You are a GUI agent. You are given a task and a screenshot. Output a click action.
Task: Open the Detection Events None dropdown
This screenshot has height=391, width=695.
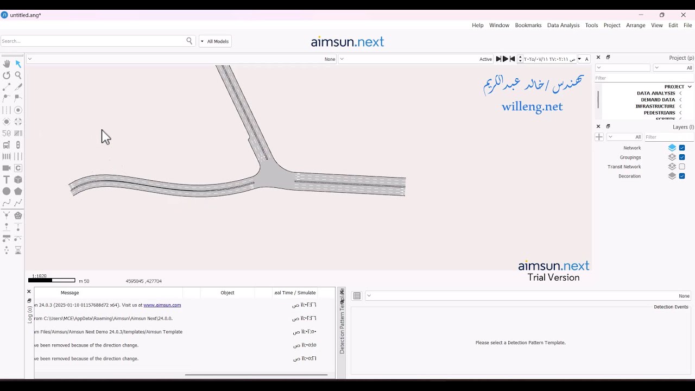tap(528, 296)
